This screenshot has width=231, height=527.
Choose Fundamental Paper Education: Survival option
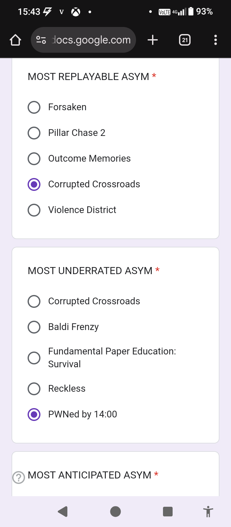(34, 358)
